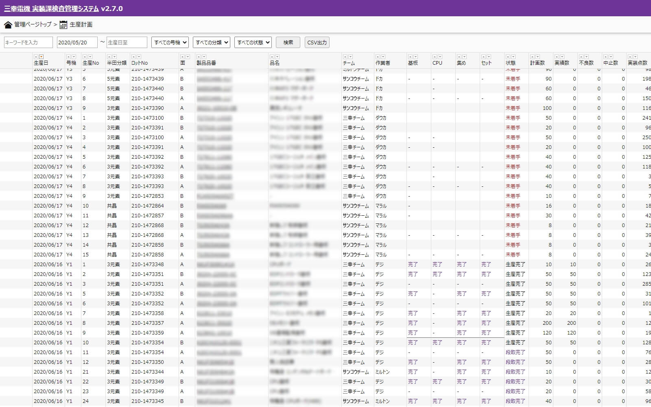This screenshot has height=407, width=651.
Task: Click lot number 210-1473348
Action: pos(148,265)
